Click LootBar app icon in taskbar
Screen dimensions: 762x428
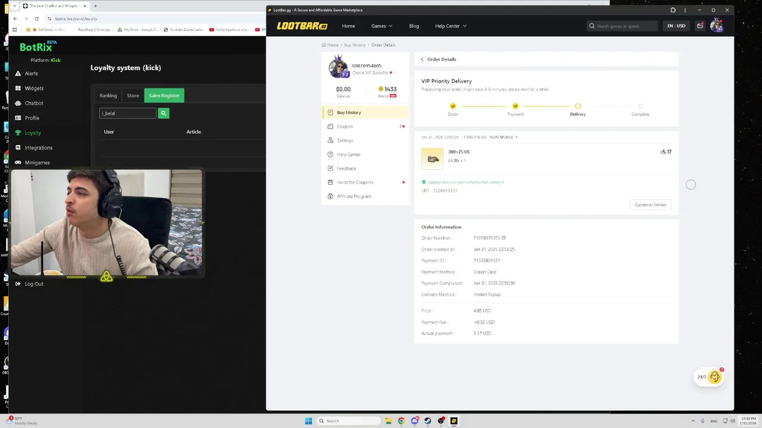(454, 421)
